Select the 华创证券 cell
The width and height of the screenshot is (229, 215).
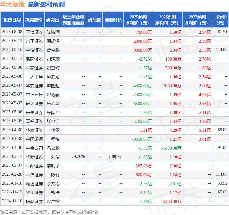[x=34, y=193]
